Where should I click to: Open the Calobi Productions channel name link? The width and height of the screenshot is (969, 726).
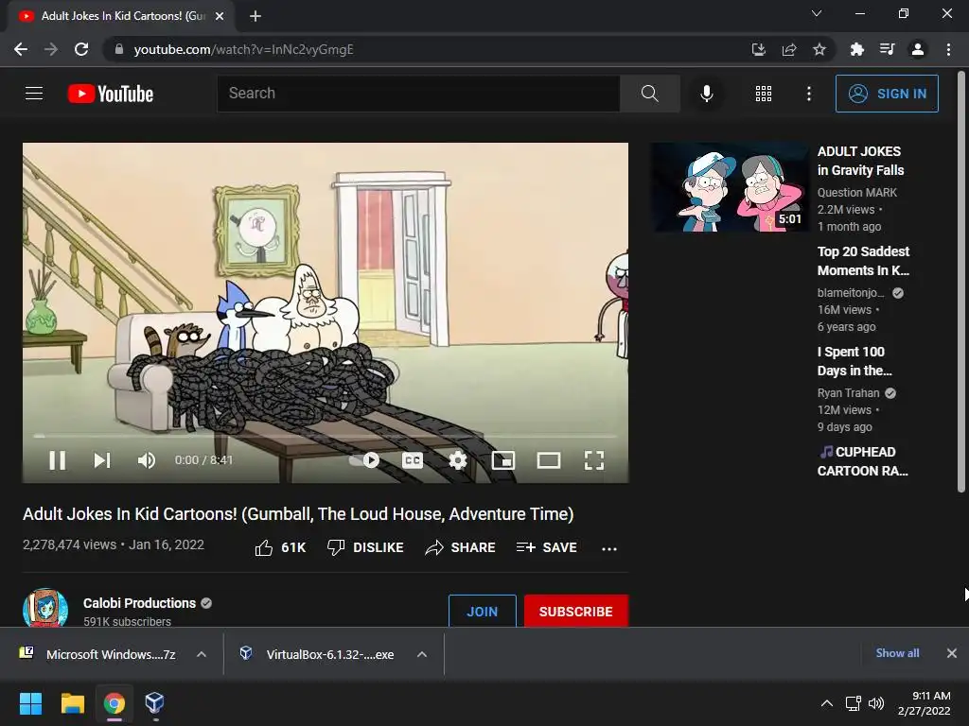point(140,603)
